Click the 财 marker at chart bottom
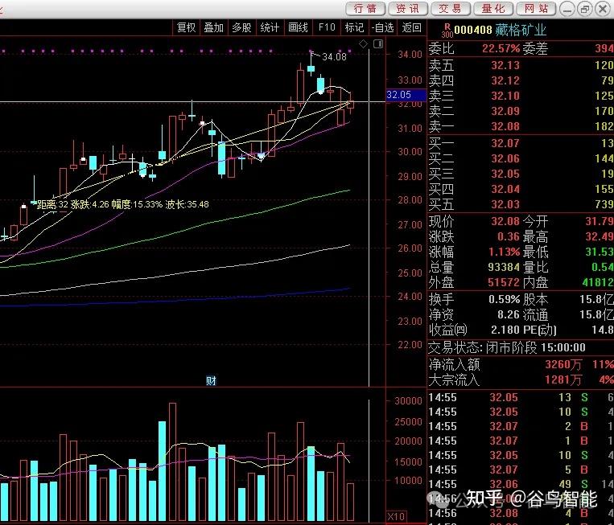 coord(211,380)
